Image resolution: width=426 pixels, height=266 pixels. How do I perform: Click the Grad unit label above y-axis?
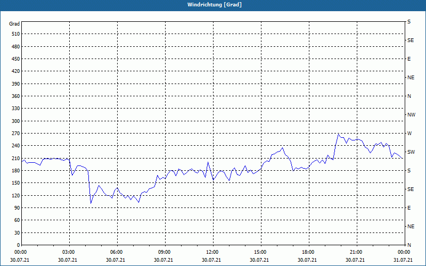[x=14, y=24]
